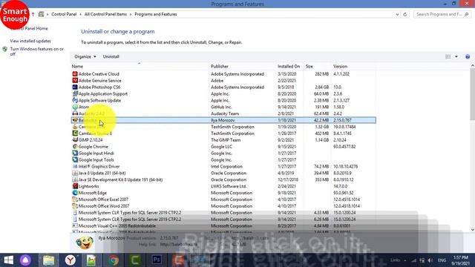This screenshot has width=475, height=267.
Task: Click Ilya Morozov publisher cell
Action: (x=223, y=120)
